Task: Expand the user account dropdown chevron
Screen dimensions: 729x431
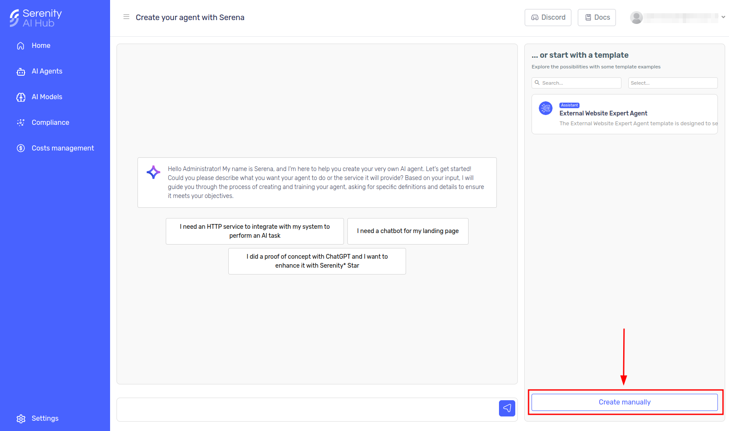Action: coord(723,18)
